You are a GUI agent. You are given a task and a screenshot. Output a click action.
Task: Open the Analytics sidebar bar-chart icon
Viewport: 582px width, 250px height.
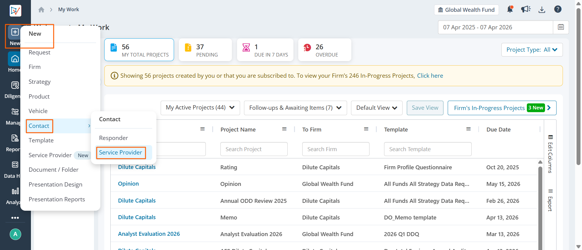click(x=15, y=191)
